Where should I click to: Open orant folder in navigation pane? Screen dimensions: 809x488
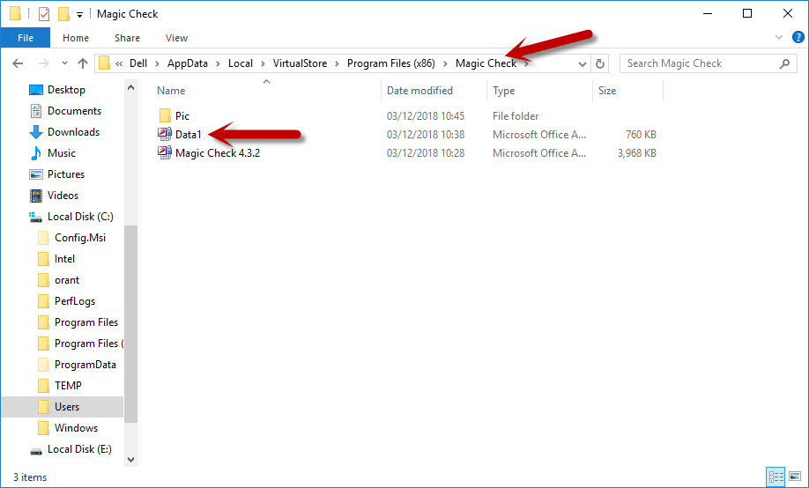pyautogui.click(x=67, y=280)
